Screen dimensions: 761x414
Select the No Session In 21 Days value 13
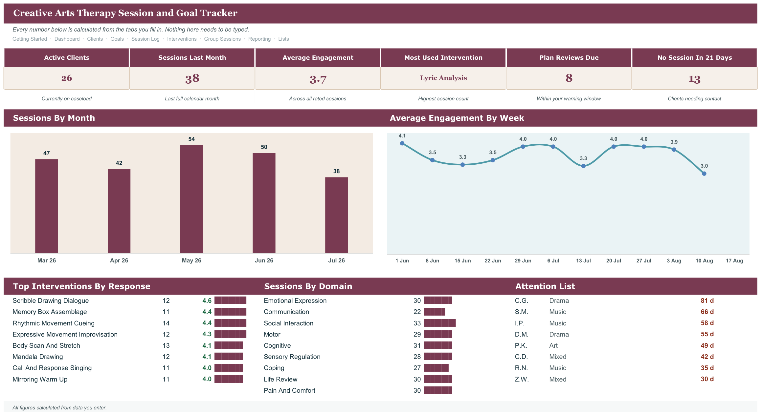tap(695, 79)
